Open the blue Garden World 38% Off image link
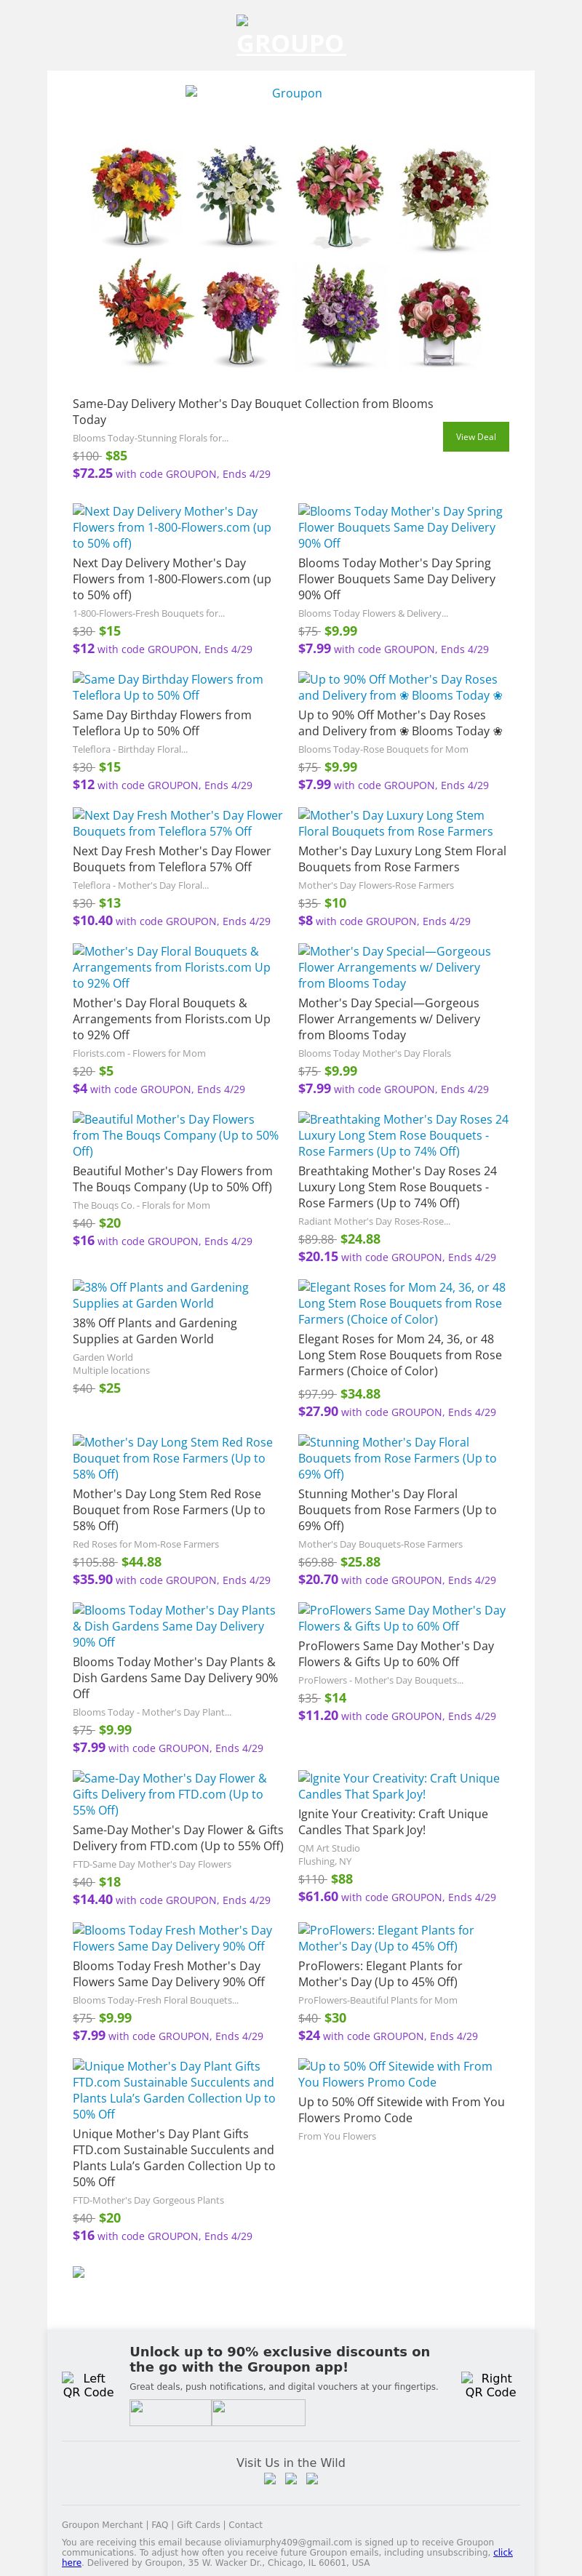Screen dimensions: 582x2576 [x=160, y=1295]
